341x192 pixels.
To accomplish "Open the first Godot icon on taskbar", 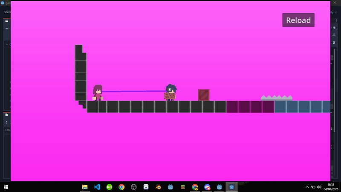I will tap(170, 187).
